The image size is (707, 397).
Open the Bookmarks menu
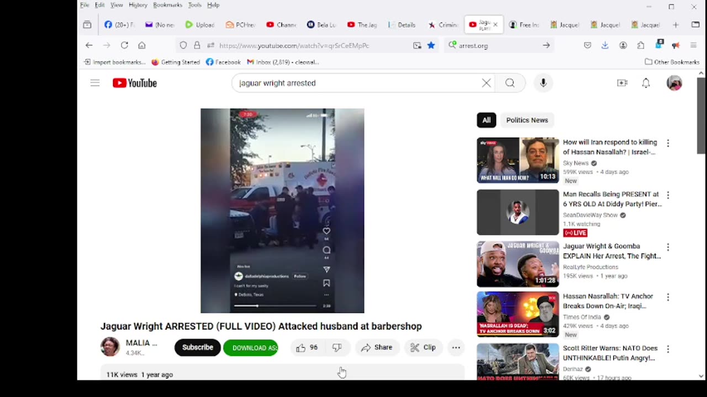point(167,5)
